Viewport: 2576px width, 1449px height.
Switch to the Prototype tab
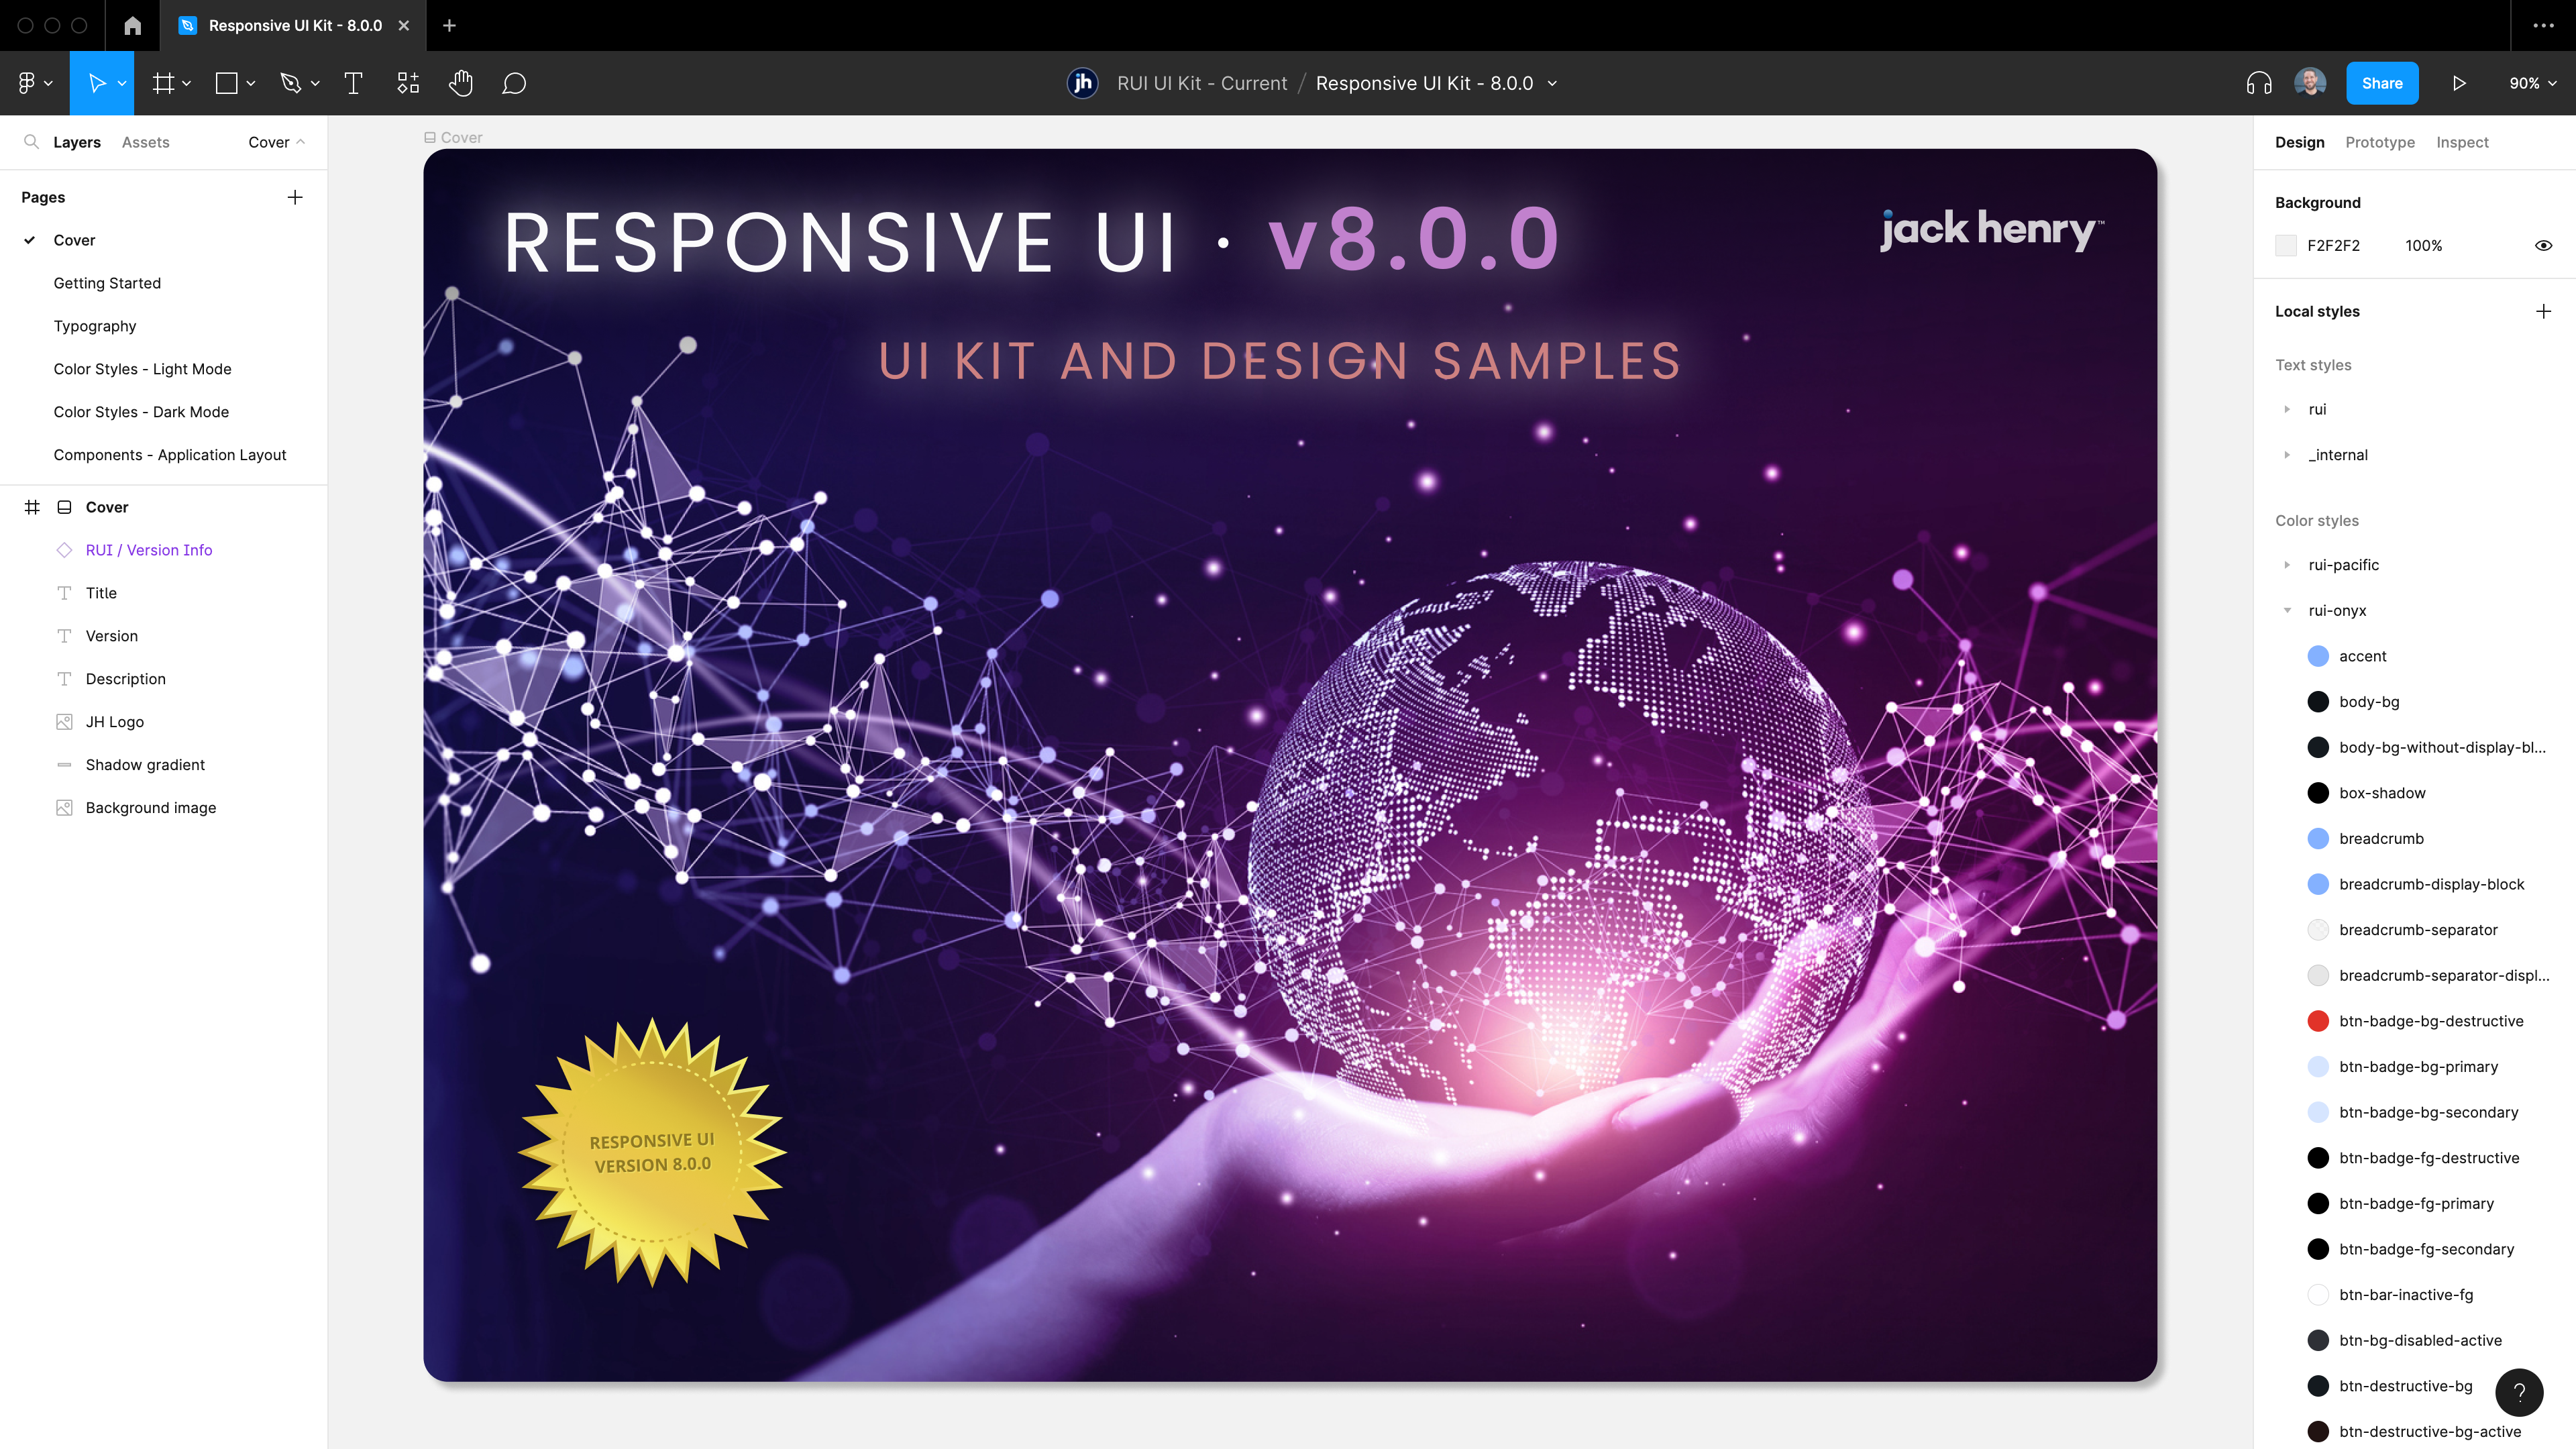point(2379,142)
